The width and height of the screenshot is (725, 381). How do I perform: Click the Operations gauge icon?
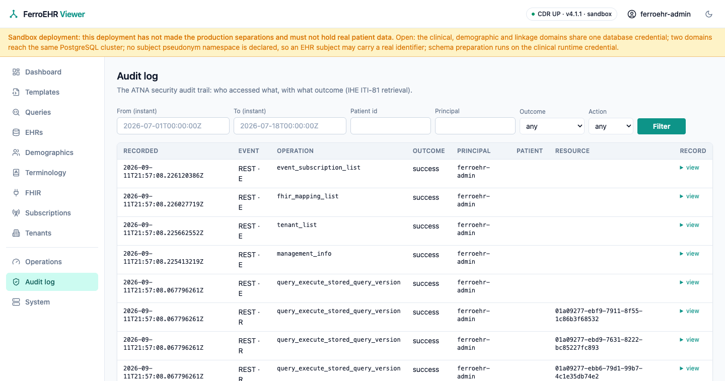(16, 262)
